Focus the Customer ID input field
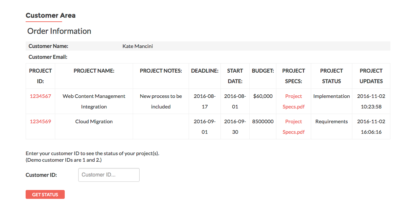 tap(109, 175)
